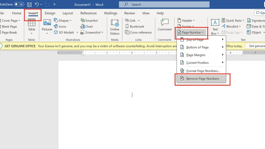Click the Page Number dropdown button

tap(191, 32)
